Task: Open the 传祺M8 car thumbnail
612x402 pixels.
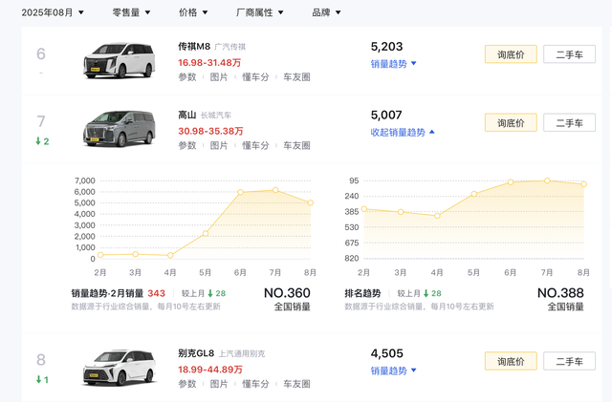Action: pos(119,60)
